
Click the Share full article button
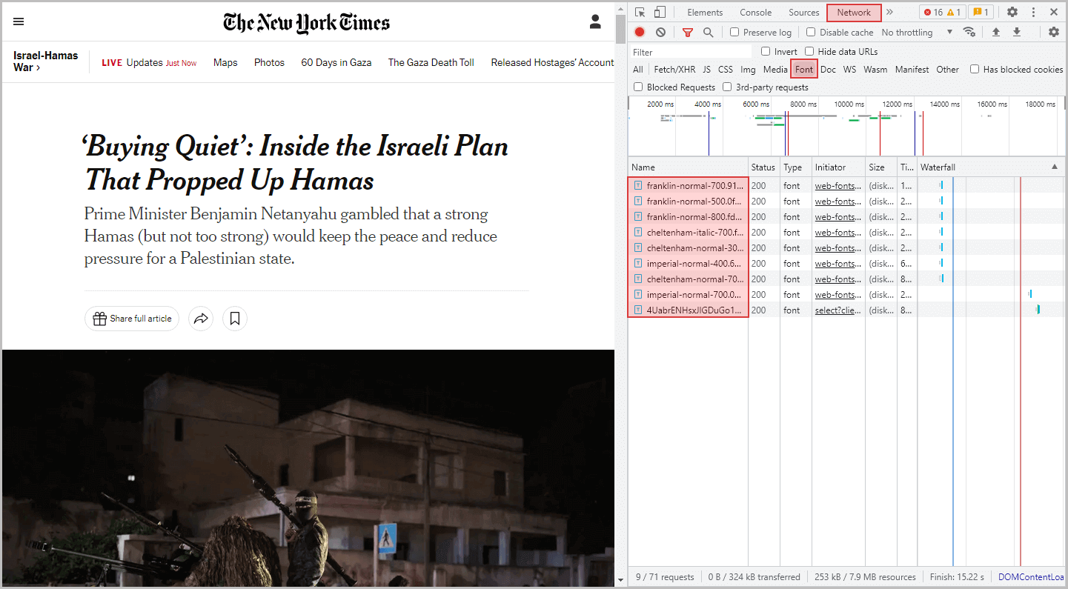(132, 319)
